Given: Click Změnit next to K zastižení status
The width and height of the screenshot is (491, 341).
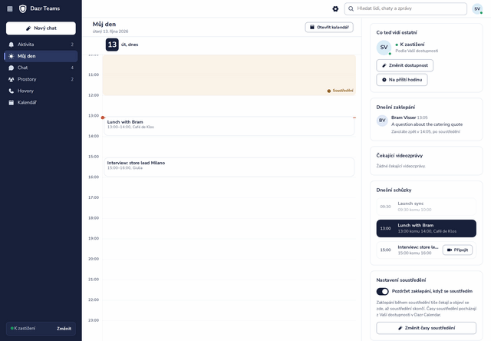Looking at the screenshot, I should click(64, 329).
